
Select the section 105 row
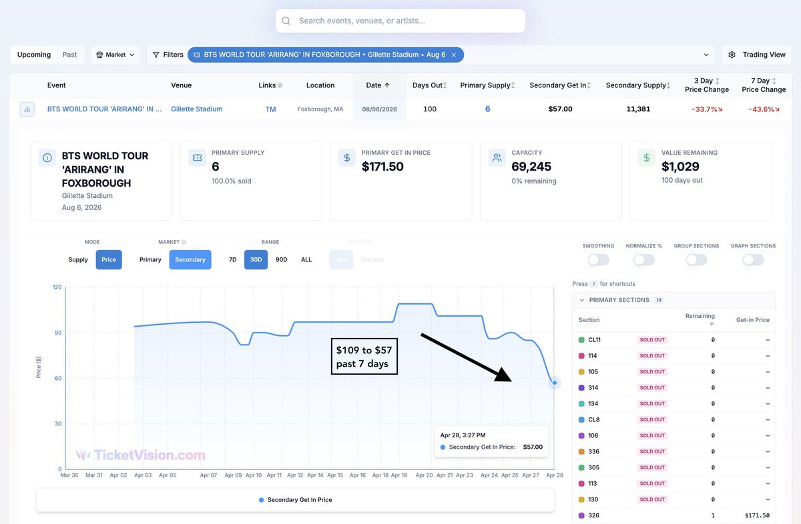click(x=674, y=372)
